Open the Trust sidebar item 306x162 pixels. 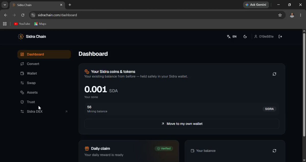44,102
